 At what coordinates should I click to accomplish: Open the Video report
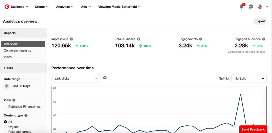8,57
